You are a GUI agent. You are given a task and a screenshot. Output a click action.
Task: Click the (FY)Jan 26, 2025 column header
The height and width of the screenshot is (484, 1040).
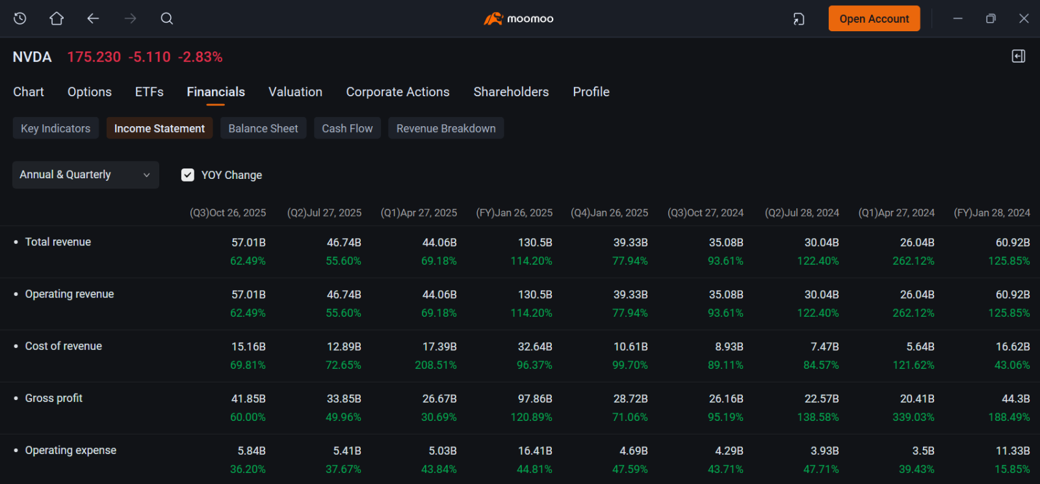(x=514, y=213)
